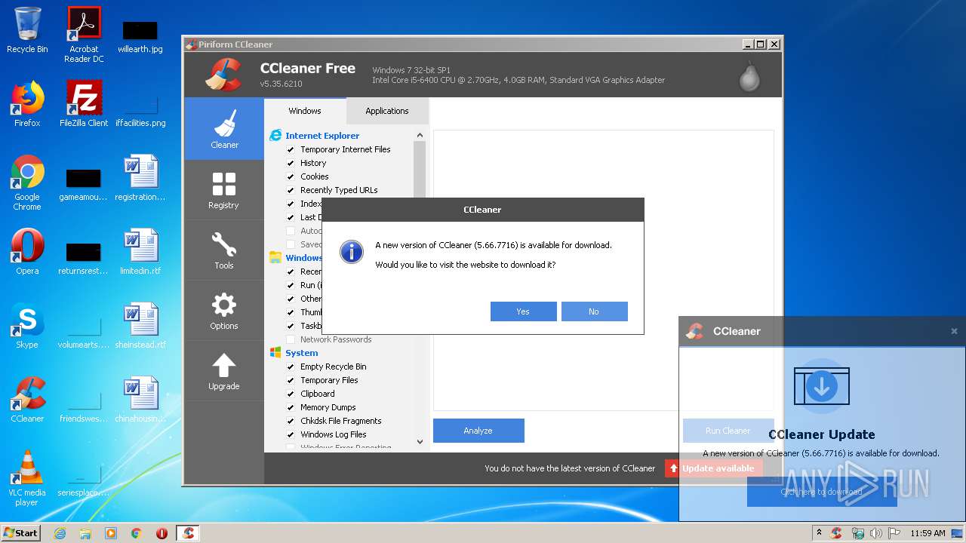Click the taskbar clock 11:59 AM
Image resolution: width=966 pixels, height=543 pixels.
point(928,533)
